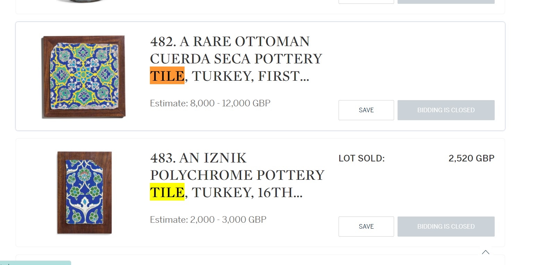The image size is (537, 265).
Task: Select the 8,000 - 12,000 GBP estimate text
Action: [230, 103]
